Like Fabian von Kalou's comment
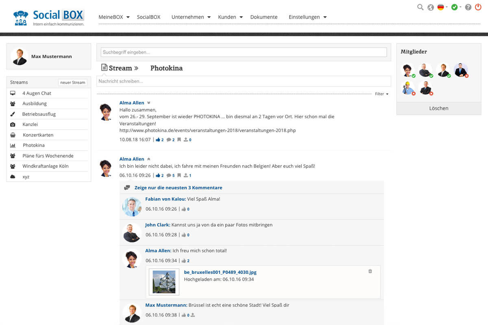Screen dimensions: 488x325 coord(184,209)
